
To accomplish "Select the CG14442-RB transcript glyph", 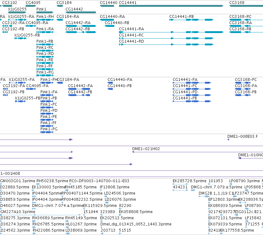I will pos(81,32).
